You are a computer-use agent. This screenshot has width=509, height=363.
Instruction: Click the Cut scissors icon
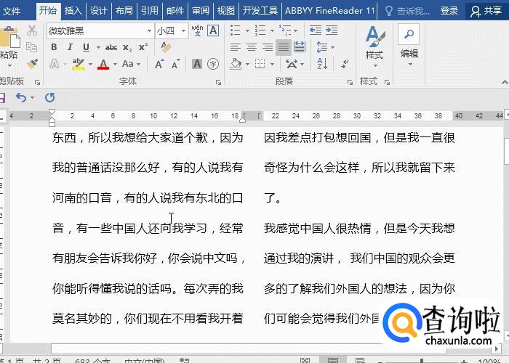click(31, 30)
